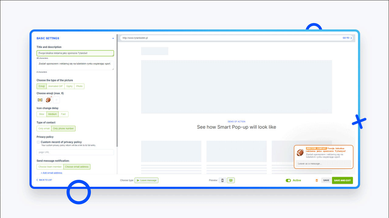Click the description text area
Image resolution: width=389 pixels, height=218 pixels.
coord(75,65)
